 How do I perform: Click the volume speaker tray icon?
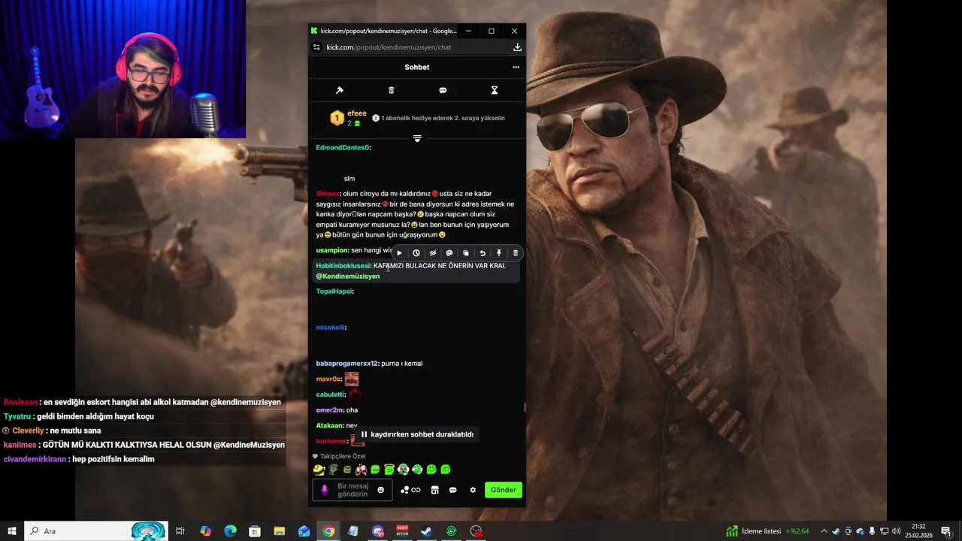(896, 531)
